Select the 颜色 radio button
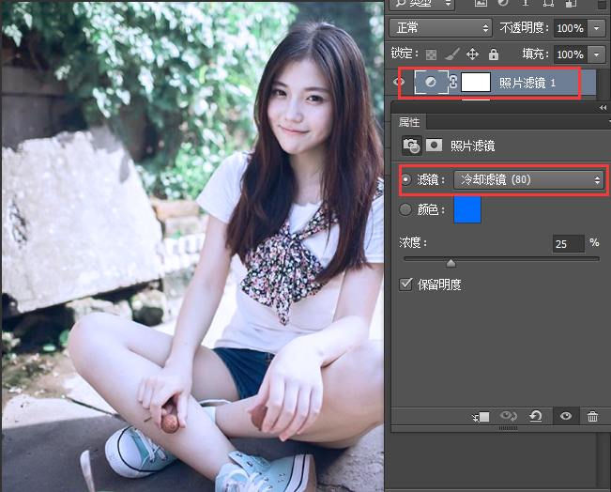 tap(406, 209)
